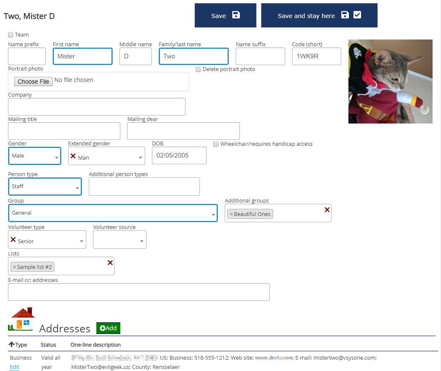Clear the Volunteer type Senior red X

click(x=13, y=239)
